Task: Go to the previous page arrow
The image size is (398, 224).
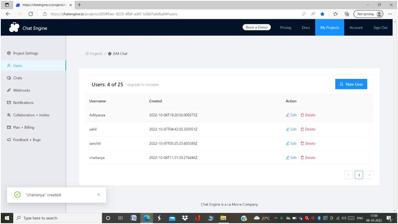Action: [x=349, y=175]
